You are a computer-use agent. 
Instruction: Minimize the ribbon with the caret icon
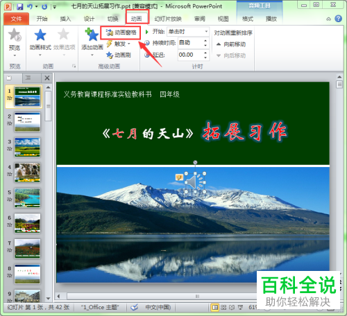(x=328, y=19)
